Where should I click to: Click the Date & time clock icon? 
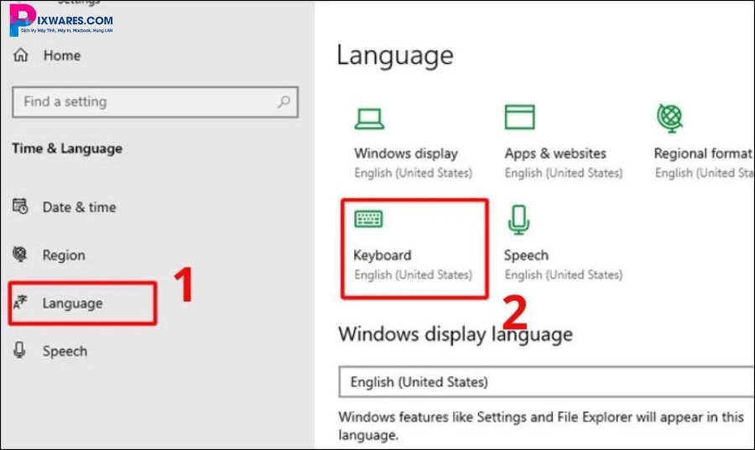pos(21,207)
